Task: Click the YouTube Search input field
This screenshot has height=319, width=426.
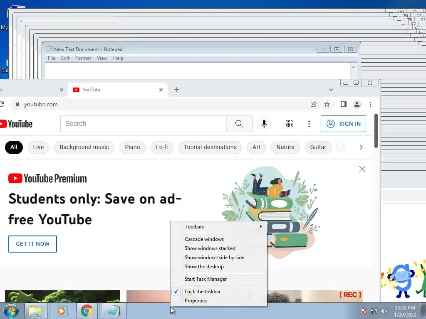Action: point(143,124)
